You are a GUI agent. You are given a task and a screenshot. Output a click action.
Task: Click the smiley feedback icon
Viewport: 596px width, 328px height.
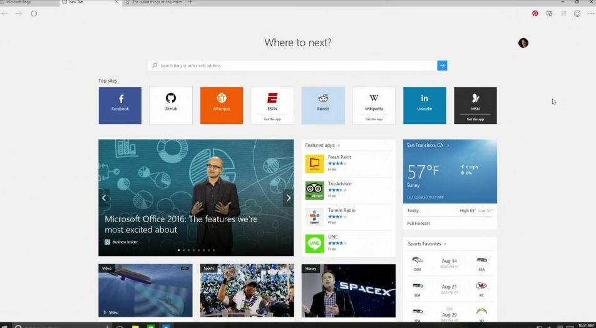[x=577, y=14]
